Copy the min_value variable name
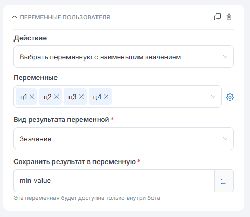Image resolution: width=250 pixels, height=217 pixels. click(x=224, y=181)
